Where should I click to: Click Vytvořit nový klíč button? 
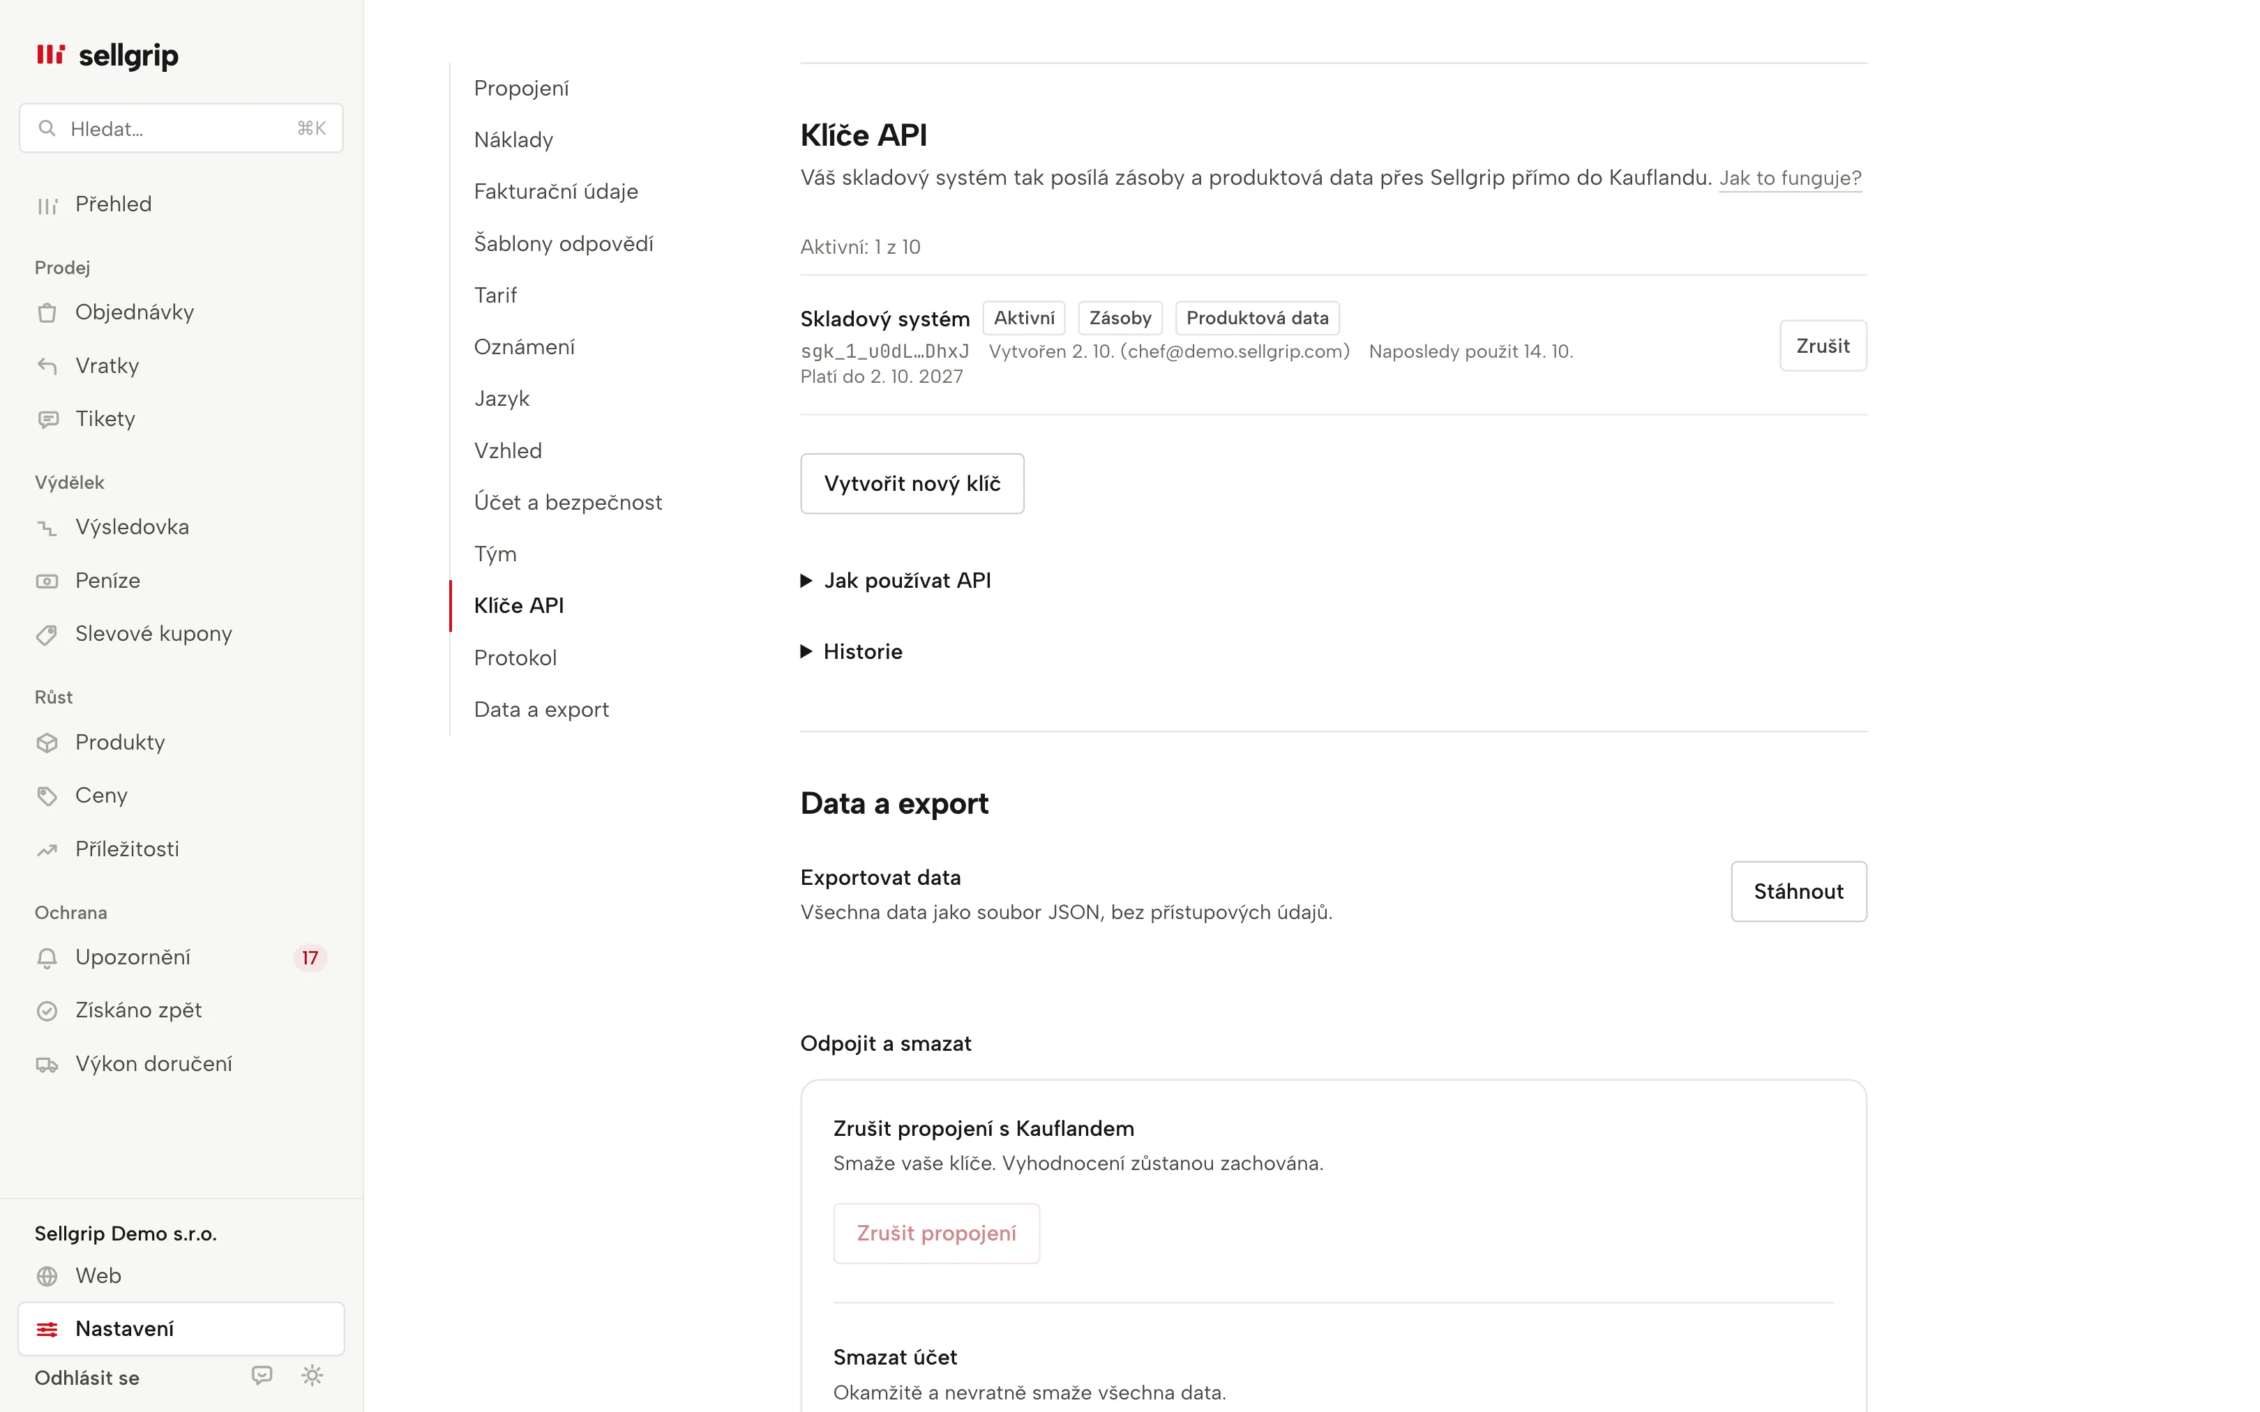912,484
